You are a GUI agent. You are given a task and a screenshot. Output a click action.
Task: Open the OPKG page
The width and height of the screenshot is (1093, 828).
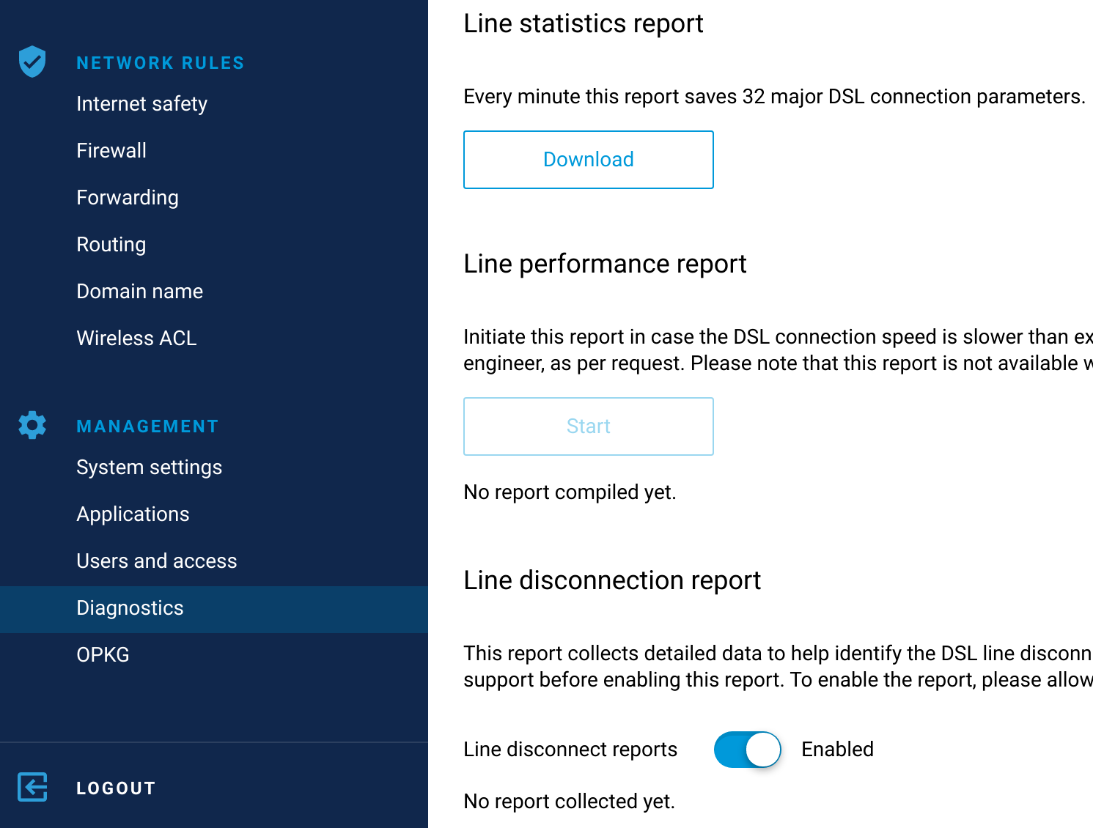click(103, 655)
